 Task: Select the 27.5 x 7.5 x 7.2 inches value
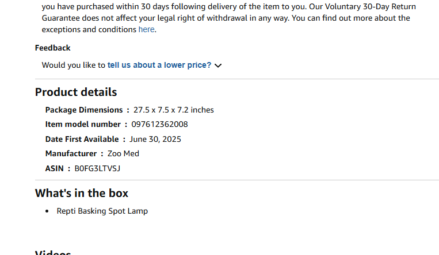pyautogui.click(x=174, y=110)
